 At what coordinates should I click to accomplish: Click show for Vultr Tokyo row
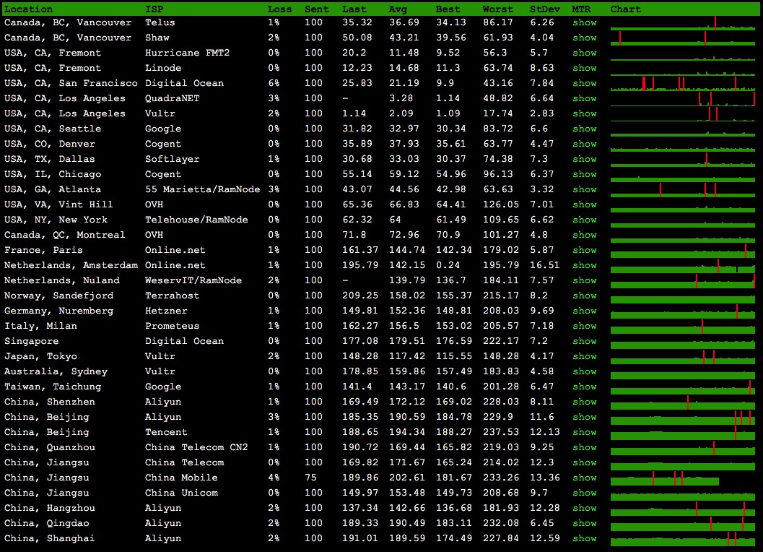[x=584, y=356]
